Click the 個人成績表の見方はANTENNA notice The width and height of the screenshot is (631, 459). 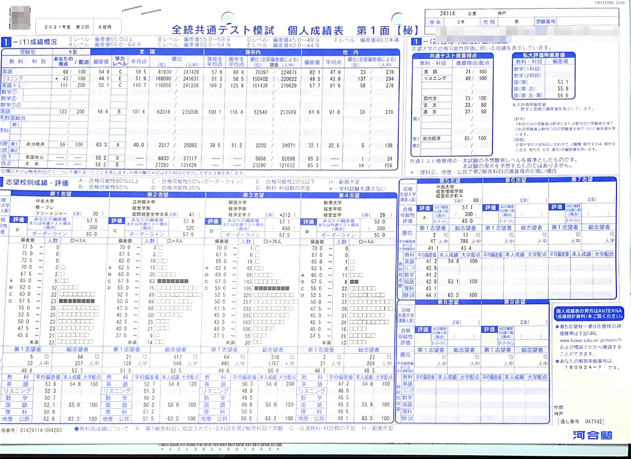pyautogui.click(x=588, y=314)
